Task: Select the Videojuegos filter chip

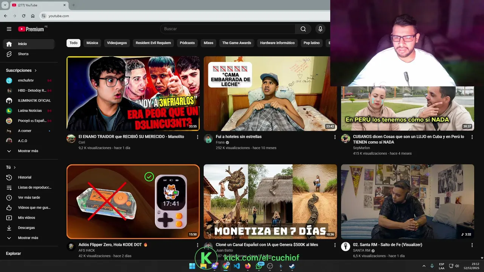Action: coord(117,43)
